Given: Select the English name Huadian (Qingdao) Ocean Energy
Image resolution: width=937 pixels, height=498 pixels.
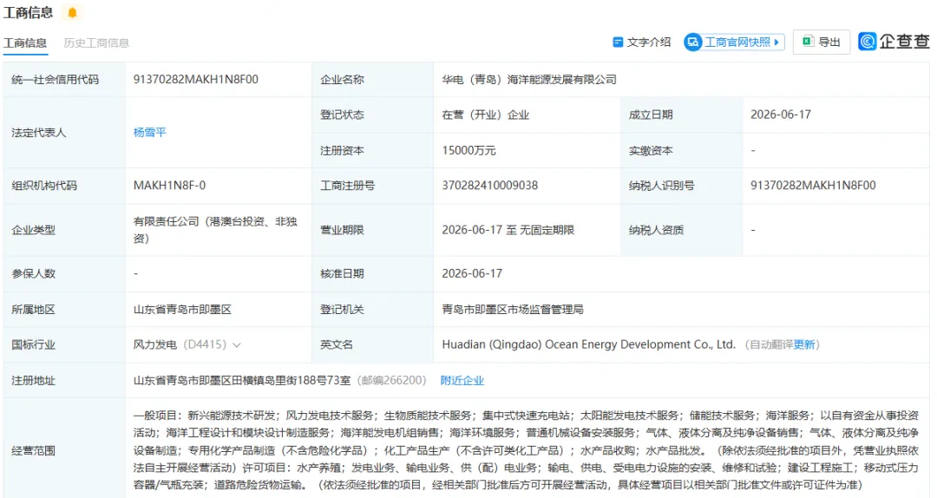Looking at the screenshot, I should pos(588,344).
